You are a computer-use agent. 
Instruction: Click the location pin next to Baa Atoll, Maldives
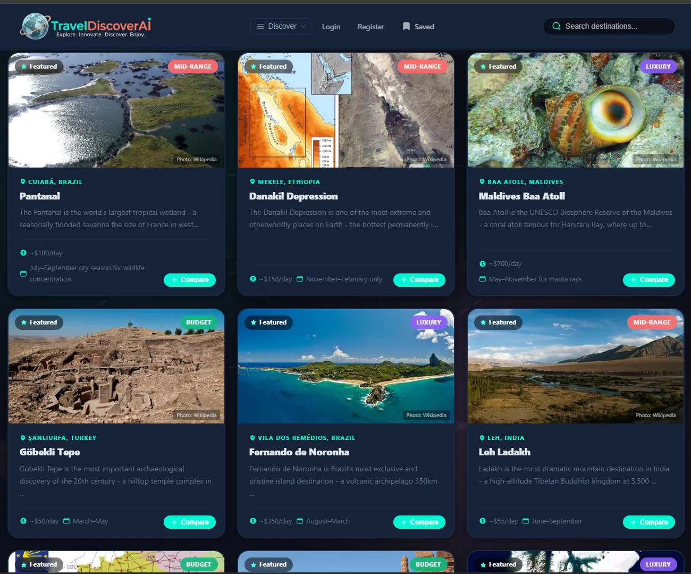(482, 182)
